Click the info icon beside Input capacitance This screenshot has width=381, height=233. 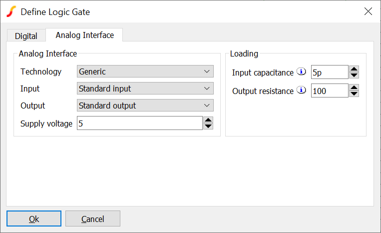point(301,72)
